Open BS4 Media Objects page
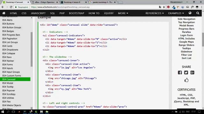 coord(12,105)
